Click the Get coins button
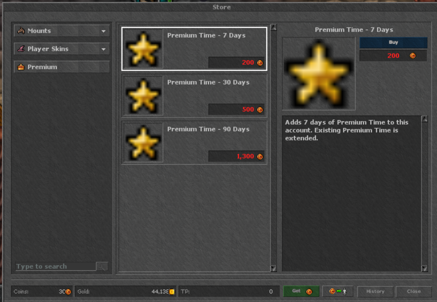Image resolution: width=437 pixels, height=302 pixels. coord(301,291)
